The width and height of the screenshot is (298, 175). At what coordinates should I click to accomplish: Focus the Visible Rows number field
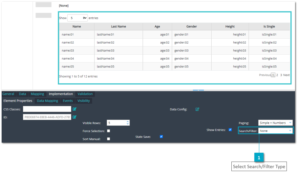(x=118, y=123)
